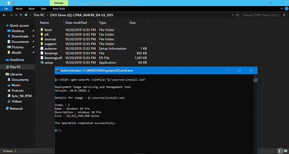This screenshot has height=154, width=289.
Task: Switch to the Share ribbon tab
Action: pyautogui.click(x=32, y=8)
